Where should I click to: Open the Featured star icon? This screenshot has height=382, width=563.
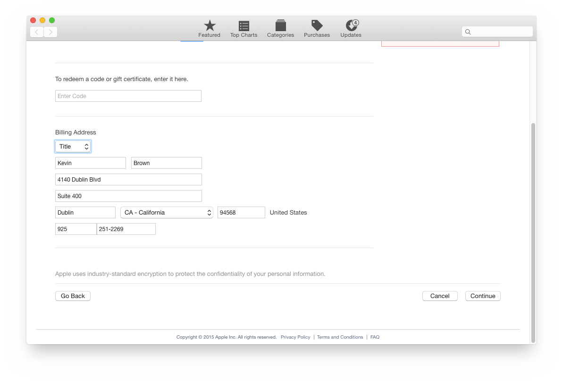click(x=210, y=26)
